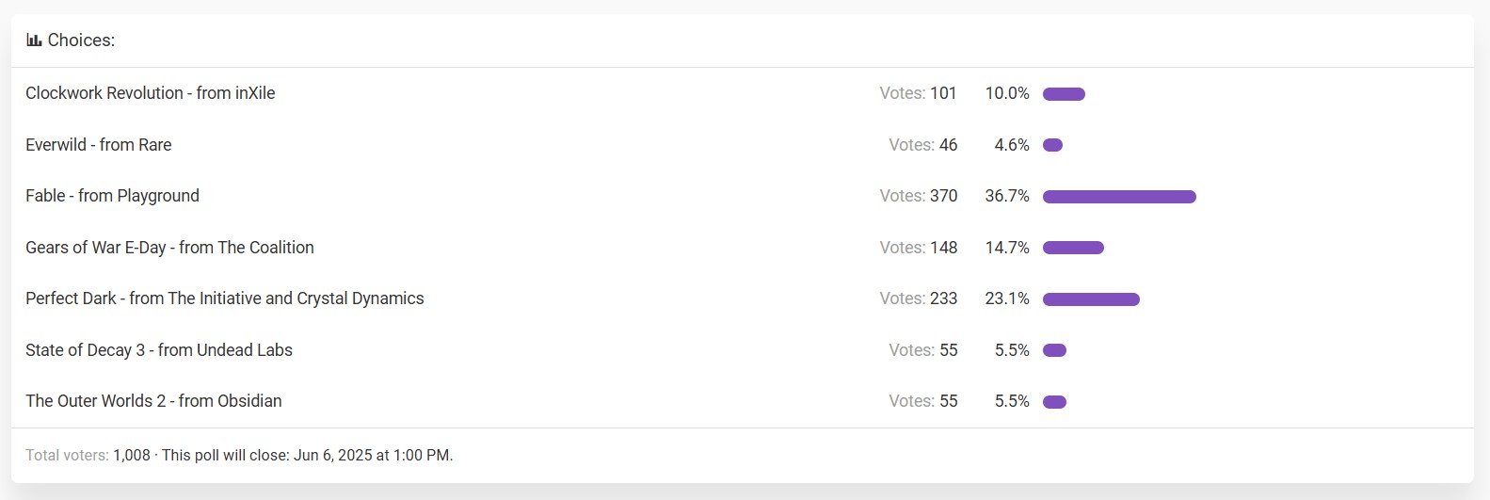This screenshot has width=1490, height=500.
Task: Click Votes: 101 for Clockwork Revolution
Action: point(919,93)
